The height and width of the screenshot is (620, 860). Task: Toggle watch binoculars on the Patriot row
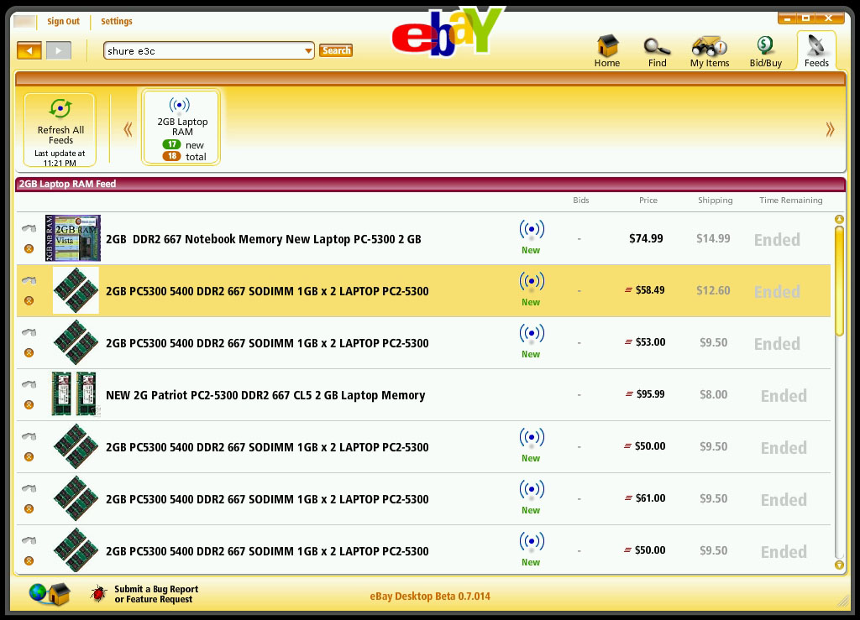click(29, 384)
